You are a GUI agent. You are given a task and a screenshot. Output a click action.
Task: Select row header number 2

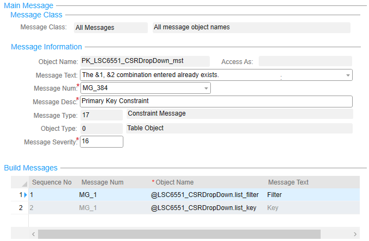point(21,207)
